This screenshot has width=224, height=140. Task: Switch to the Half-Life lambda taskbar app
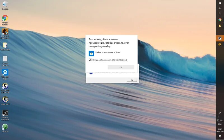(x=220, y=45)
